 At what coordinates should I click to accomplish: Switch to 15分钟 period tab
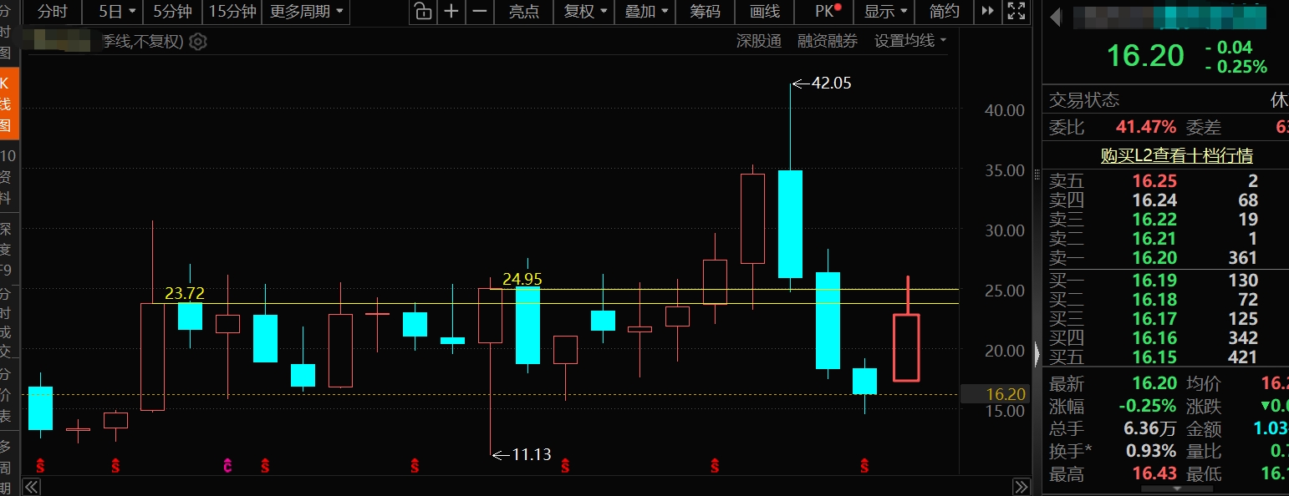[232, 11]
